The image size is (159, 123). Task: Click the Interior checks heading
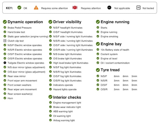[67, 97]
